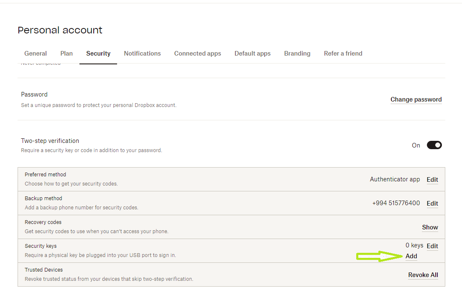Viewport: 462px width, 290px height.
Task: Click the 0 keys count text
Action: [414, 245]
